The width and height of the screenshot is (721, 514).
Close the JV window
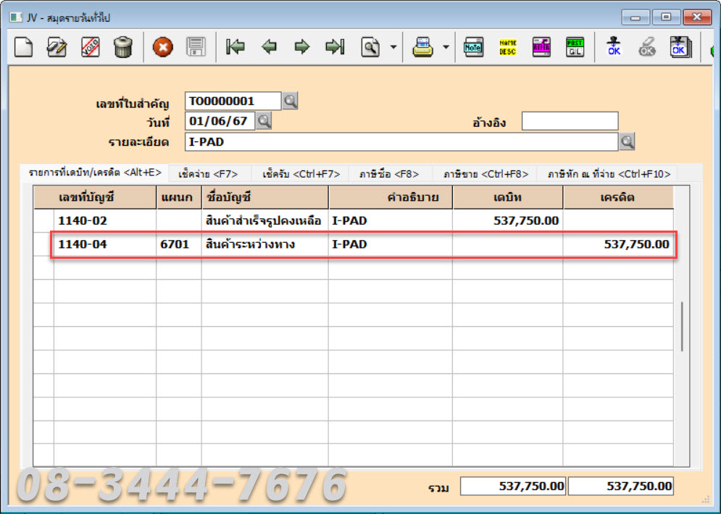point(697,17)
